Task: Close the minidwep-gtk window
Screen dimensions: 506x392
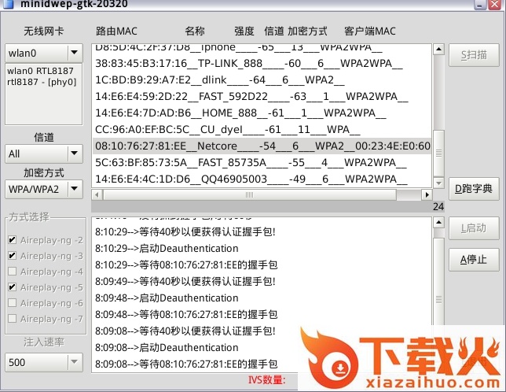Action: [x=495, y=4]
